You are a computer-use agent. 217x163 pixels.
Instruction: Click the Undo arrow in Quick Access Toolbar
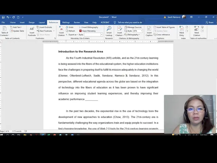[8, 17]
